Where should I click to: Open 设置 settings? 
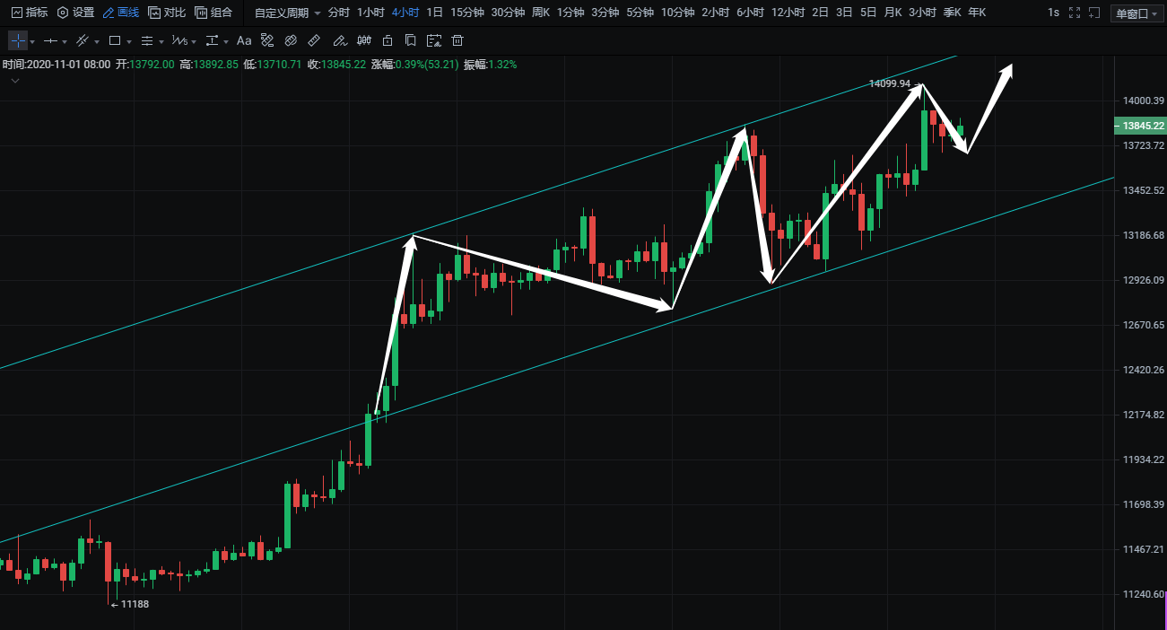tap(75, 13)
